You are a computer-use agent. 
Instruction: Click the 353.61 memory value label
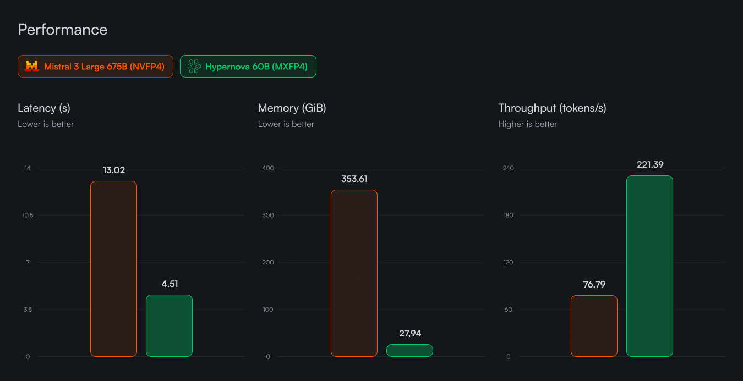click(354, 179)
